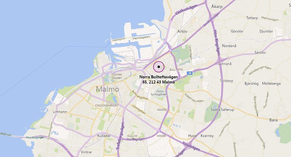Click the location pin marker circle
The width and height of the screenshot is (291, 157).
click(x=159, y=67)
